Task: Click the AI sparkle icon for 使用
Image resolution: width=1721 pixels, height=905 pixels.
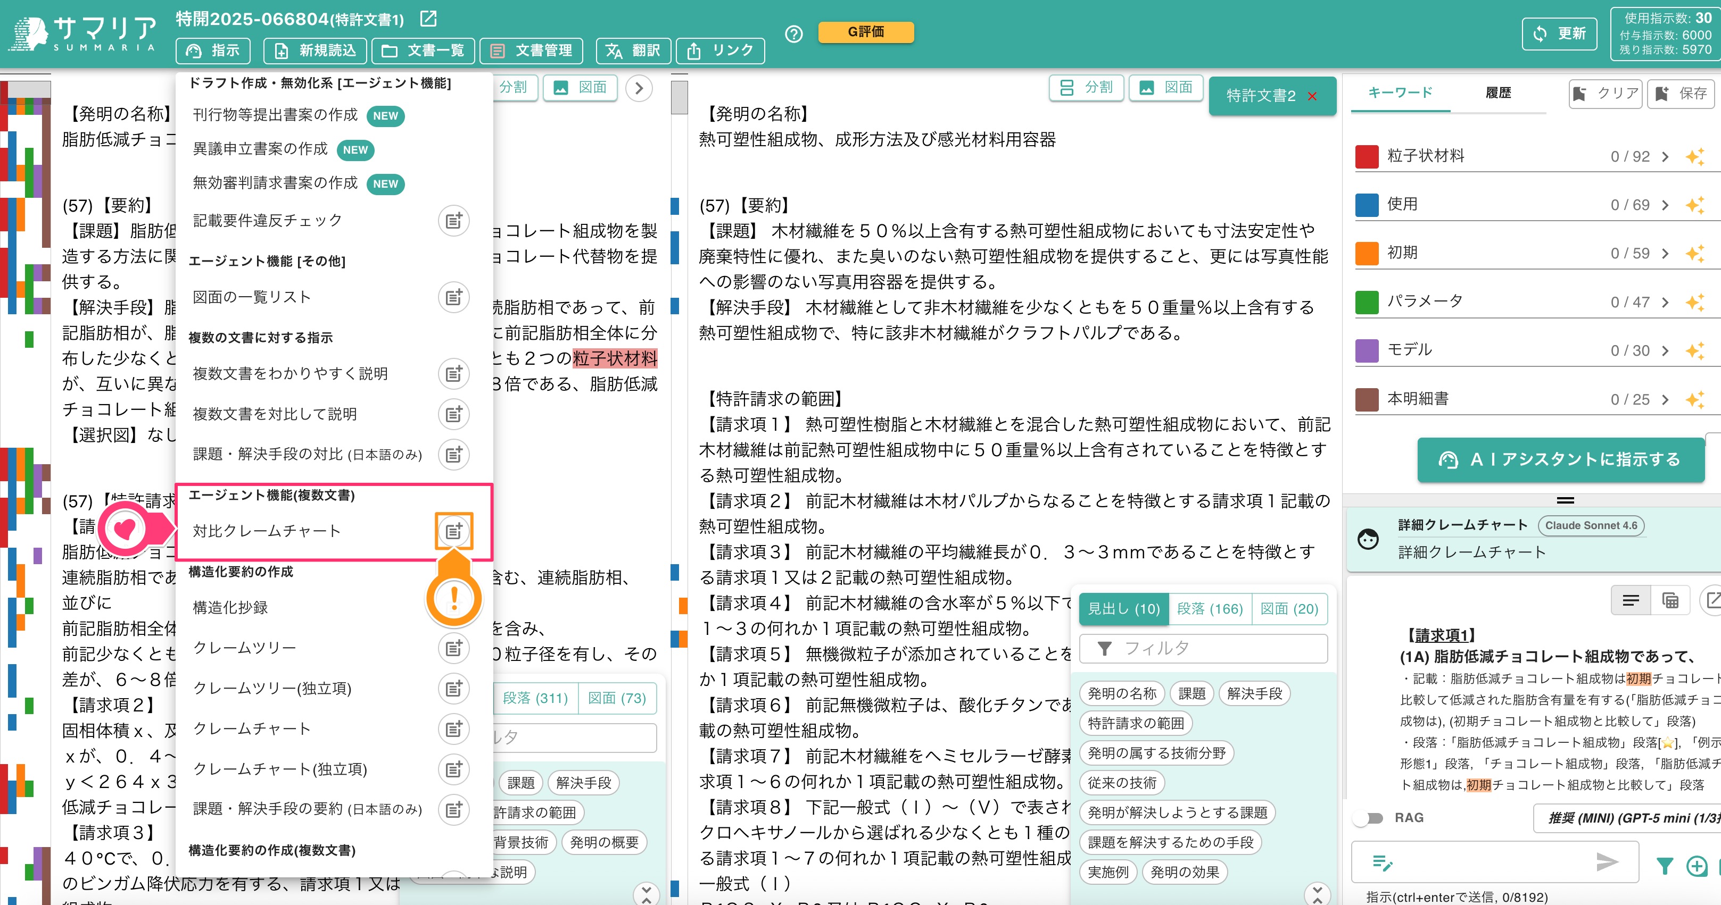Action: (x=1694, y=205)
